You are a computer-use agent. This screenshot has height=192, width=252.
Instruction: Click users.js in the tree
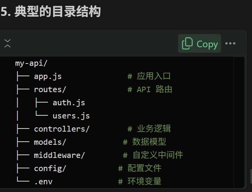[x=71, y=116]
